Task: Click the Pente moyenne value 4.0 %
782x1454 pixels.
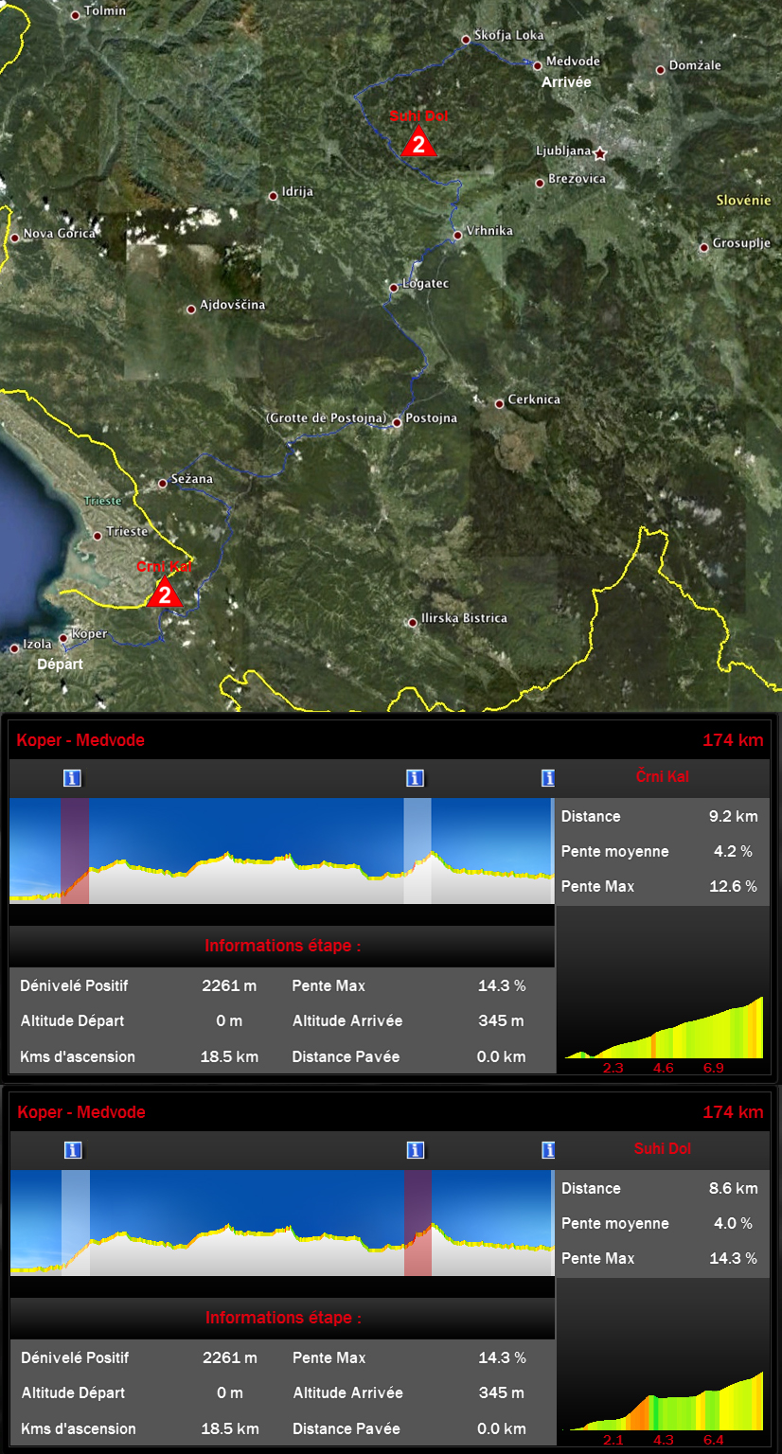Action: pyautogui.click(x=733, y=1223)
